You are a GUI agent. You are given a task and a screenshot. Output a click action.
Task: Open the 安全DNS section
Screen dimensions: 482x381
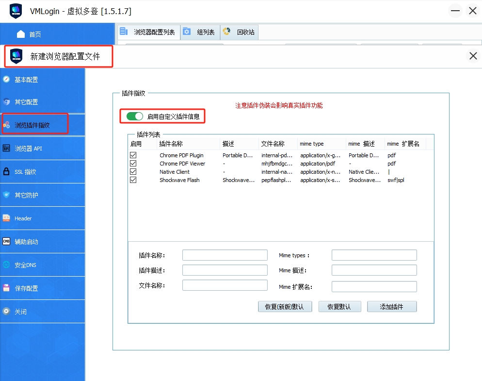point(42,265)
